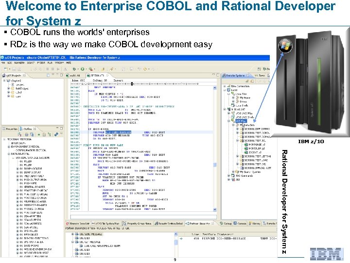
Task: Expand the JES node
Action: point(228,180)
